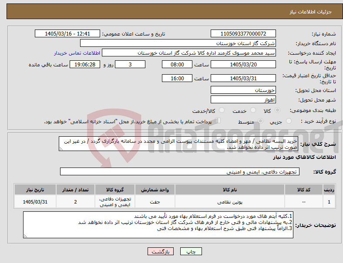Click the requester field سید محمد موسوی
The width and height of the screenshot is (343, 263).
coord(189,53)
